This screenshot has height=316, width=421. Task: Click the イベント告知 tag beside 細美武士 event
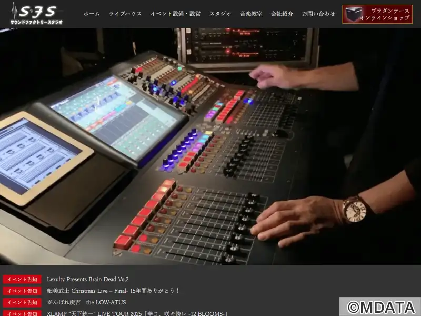(22, 291)
